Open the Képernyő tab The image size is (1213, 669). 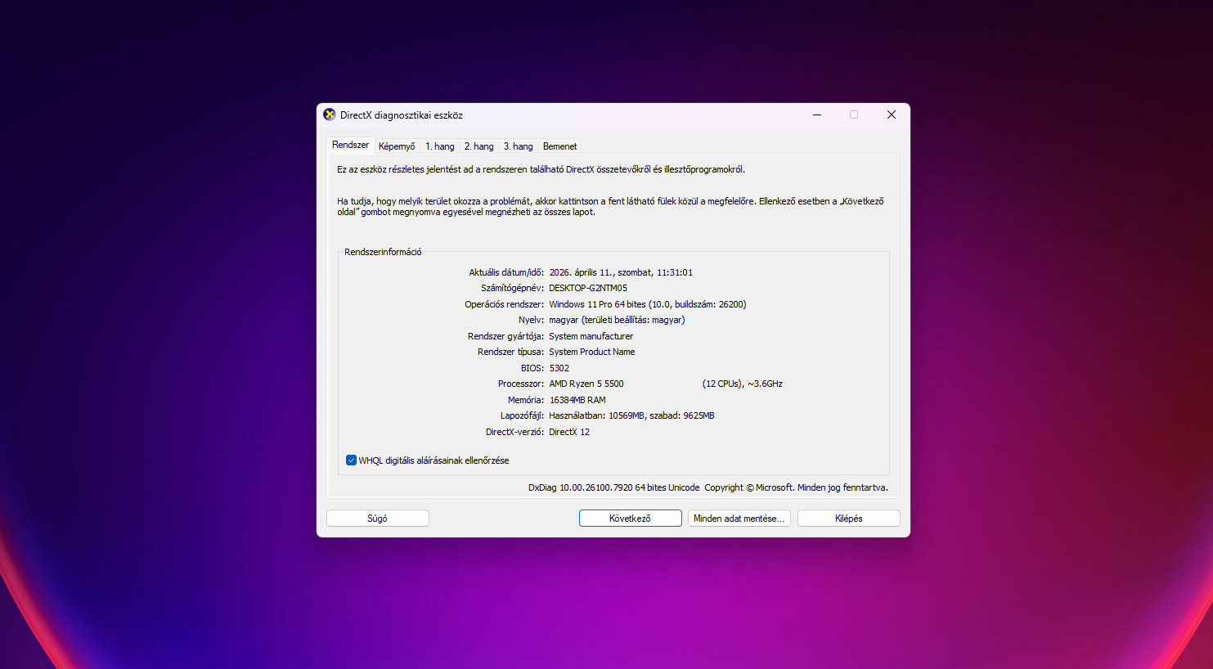click(397, 146)
